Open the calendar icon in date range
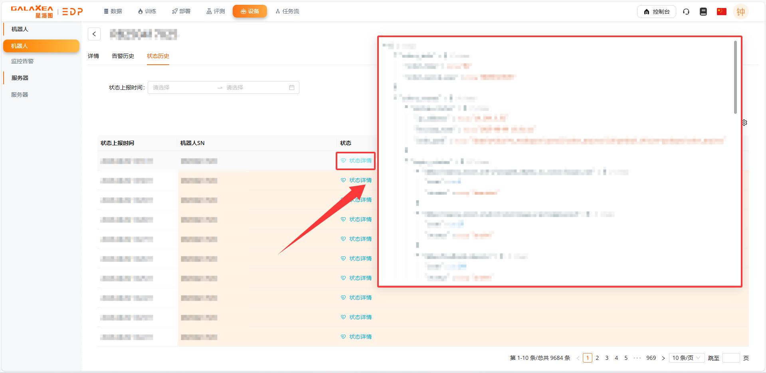The image size is (766, 373). click(x=292, y=87)
